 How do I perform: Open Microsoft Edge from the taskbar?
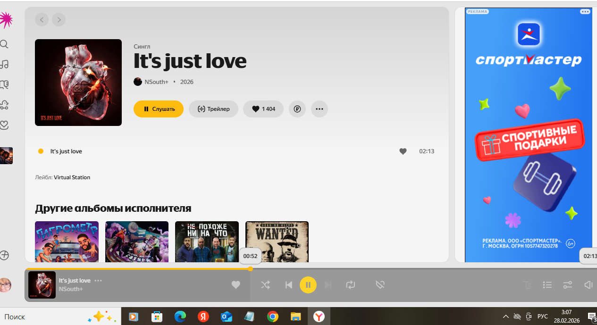[x=180, y=317]
